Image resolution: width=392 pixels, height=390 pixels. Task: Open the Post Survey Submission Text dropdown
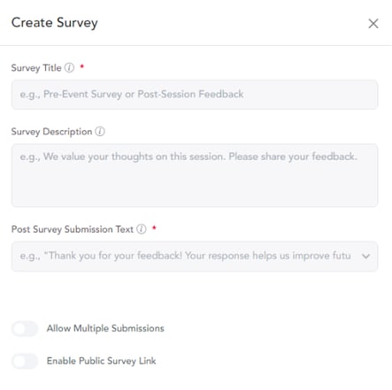point(195,256)
